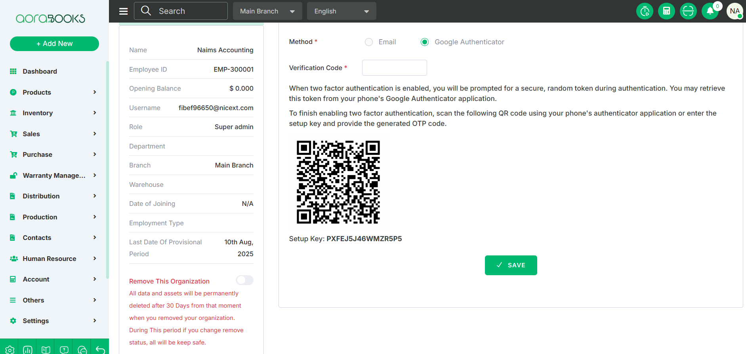Open the chat bubbles icon
Viewport: 746px width, 354px height.
(x=82, y=350)
